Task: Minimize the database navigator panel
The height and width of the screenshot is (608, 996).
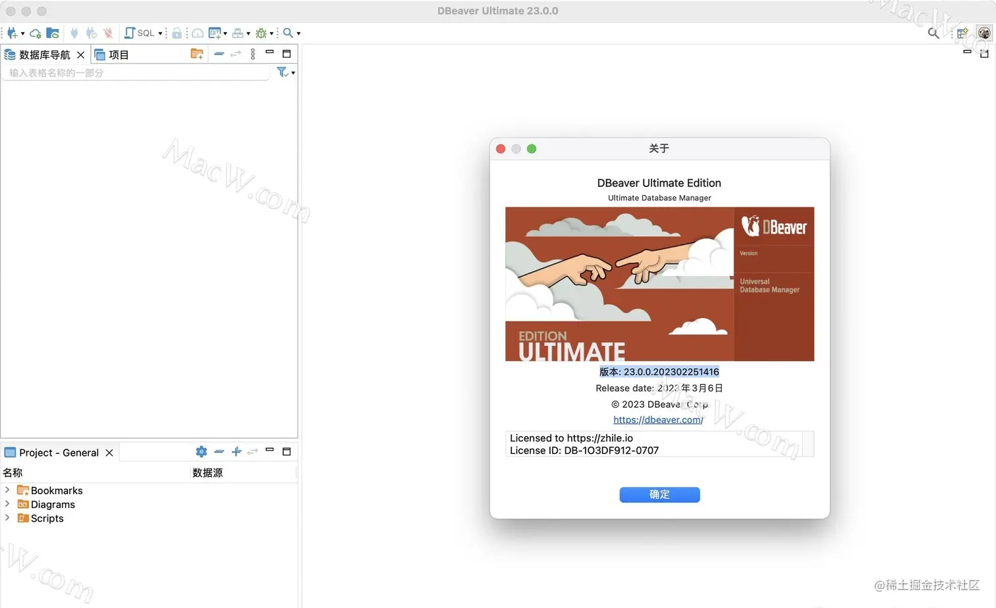Action: [x=269, y=51]
